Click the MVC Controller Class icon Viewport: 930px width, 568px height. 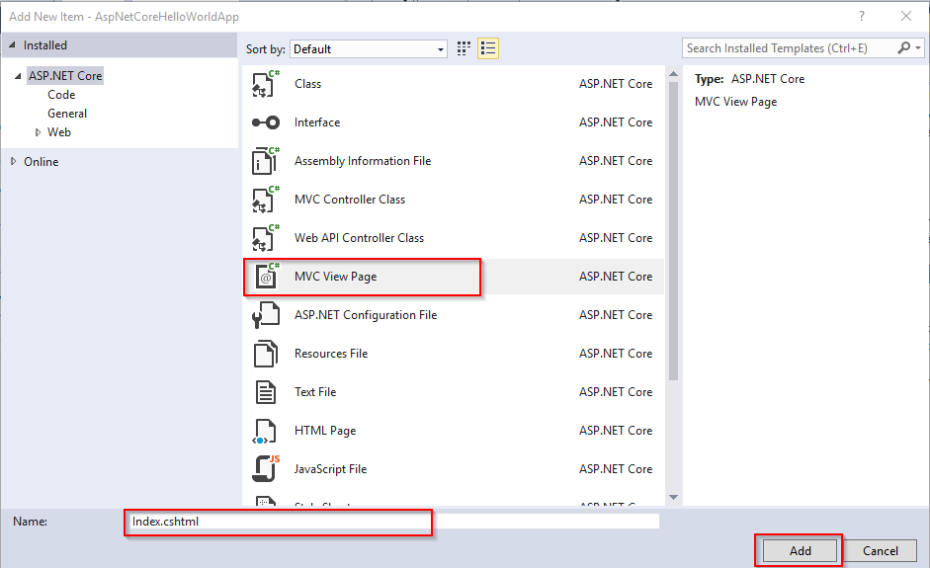point(265,200)
